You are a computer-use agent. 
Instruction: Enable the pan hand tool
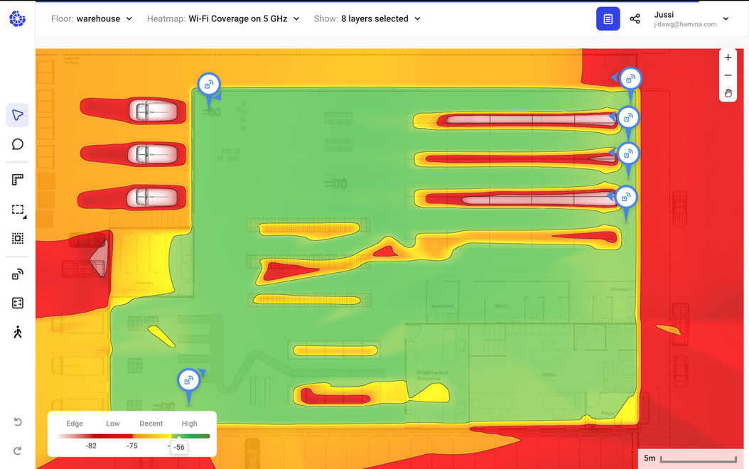click(x=728, y=92)
